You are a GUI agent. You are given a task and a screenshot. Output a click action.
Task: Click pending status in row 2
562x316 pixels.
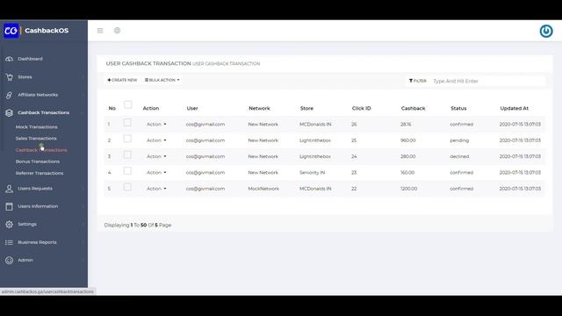coord(459,140)
